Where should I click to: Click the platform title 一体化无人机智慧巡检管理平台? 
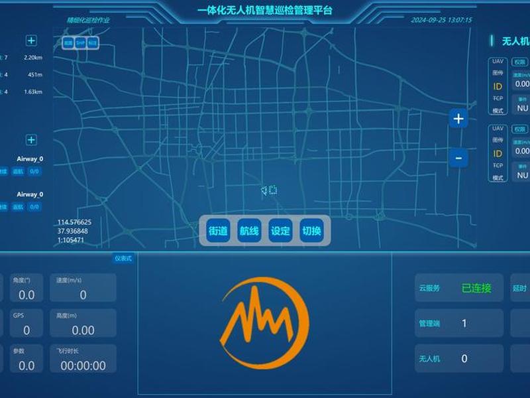[264, 10]
